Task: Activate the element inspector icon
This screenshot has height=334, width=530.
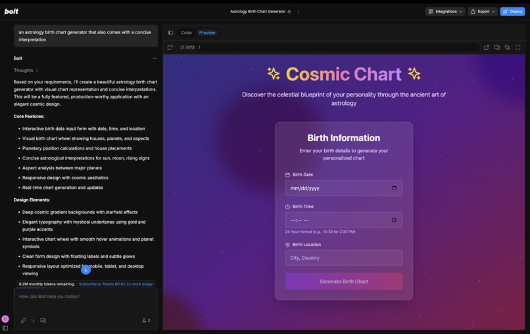Action: pos(508,47)
